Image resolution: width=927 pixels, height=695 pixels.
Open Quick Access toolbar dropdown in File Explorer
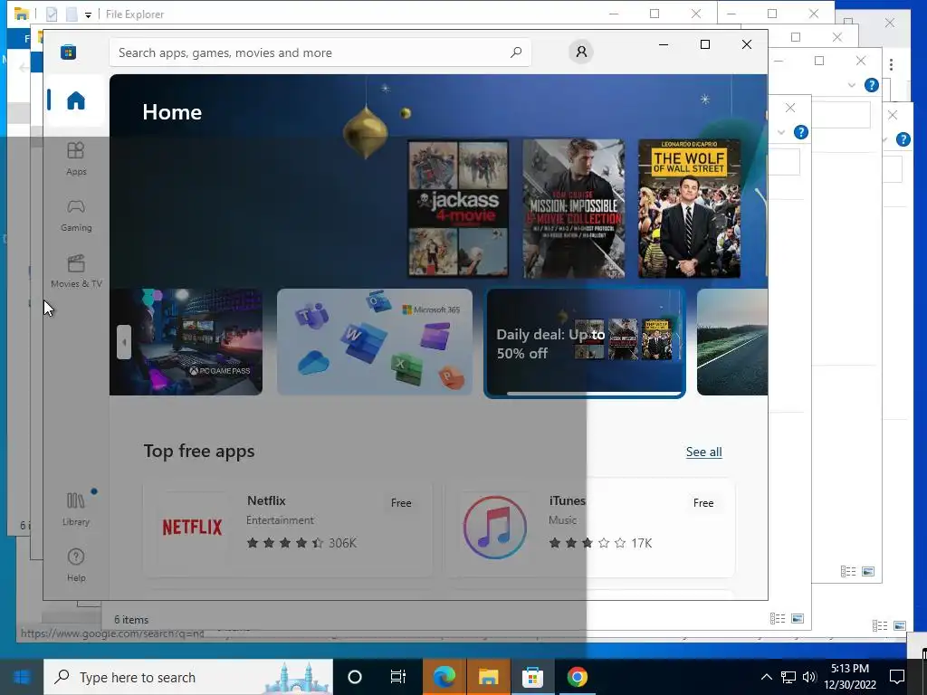pos(88,14)
